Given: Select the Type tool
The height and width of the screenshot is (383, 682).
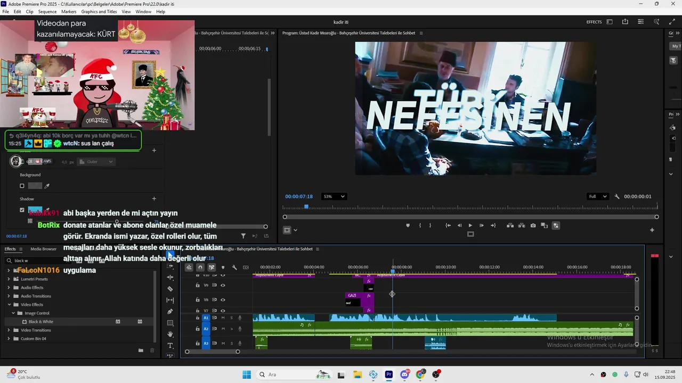Looking at the screenshot, I should tap(170, 346).
